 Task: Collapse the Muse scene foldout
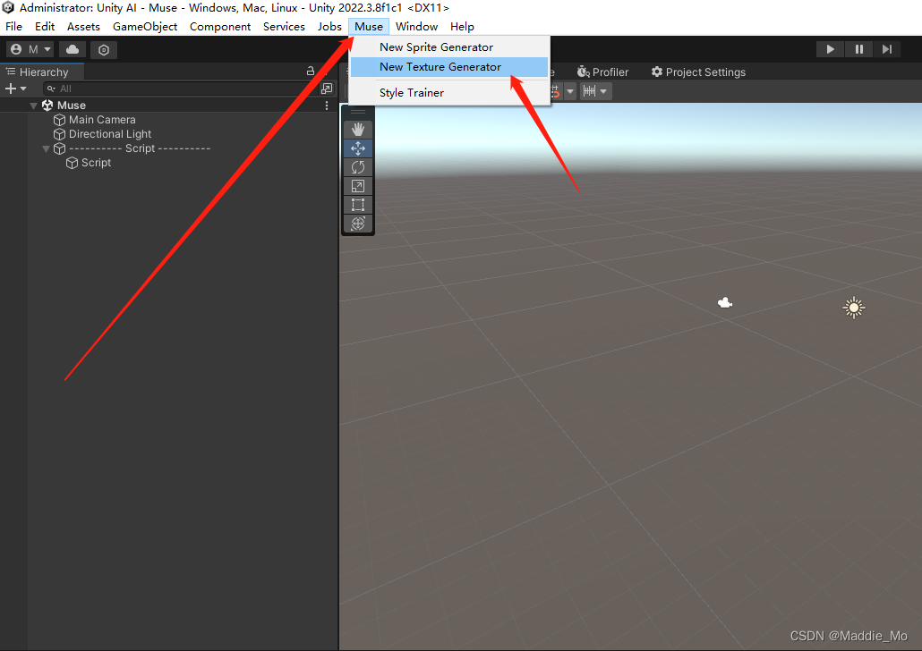click(x=33, y=106)
